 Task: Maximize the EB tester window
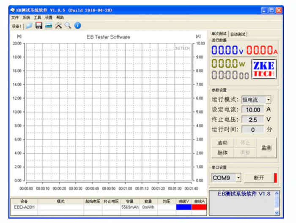271,10
